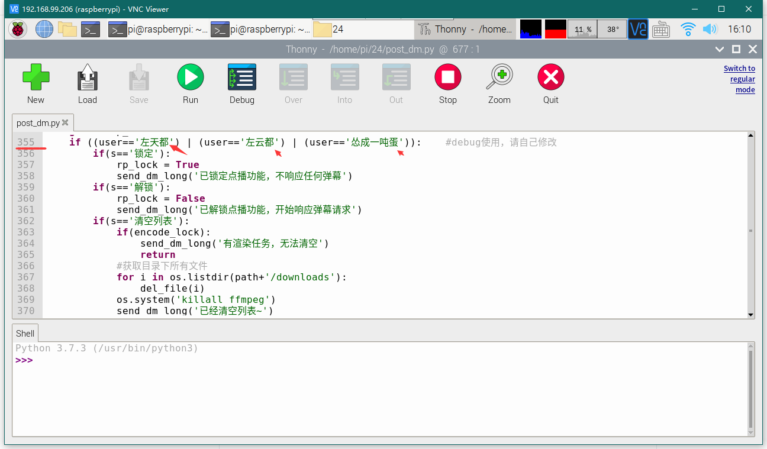Switch to first pi@raspberrypi terminal task

click(158, 29)
